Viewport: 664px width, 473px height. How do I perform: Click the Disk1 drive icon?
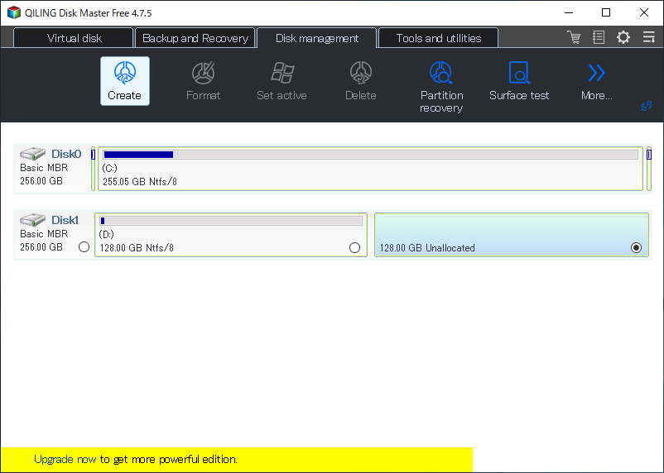tap(32, 220)
